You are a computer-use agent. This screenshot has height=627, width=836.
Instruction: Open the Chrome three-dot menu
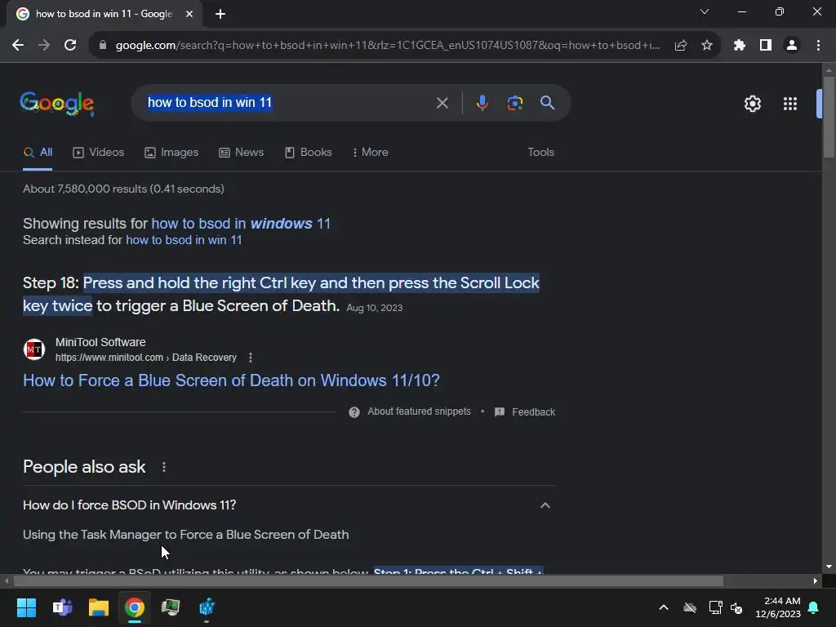click(x=818, y=46)
